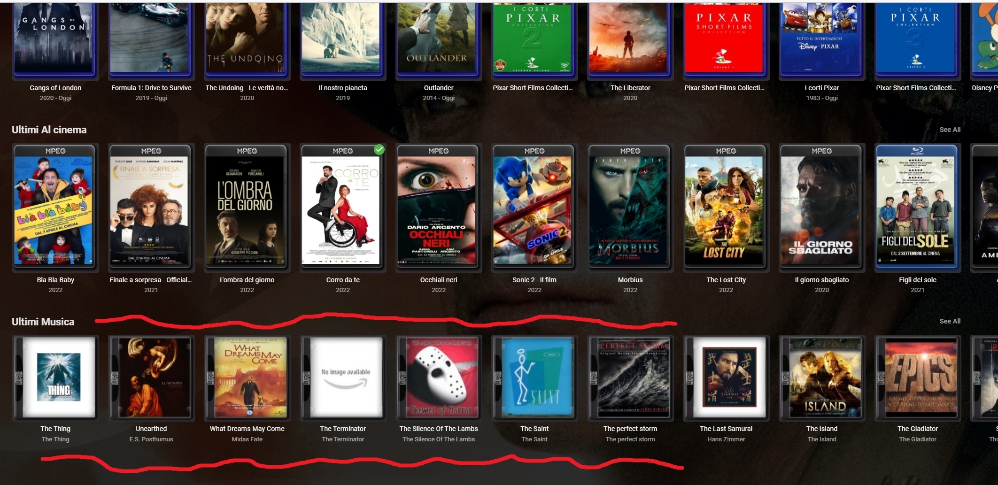Open The Island album cover
Screen dimensions: 998x485
tap(822, 377)
